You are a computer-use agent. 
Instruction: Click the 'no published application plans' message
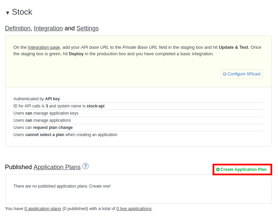tap(62, 186)
